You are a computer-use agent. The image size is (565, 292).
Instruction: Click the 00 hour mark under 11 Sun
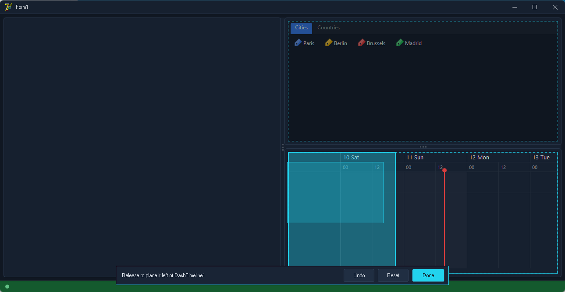pyautogui.click(x=409, y=167)
